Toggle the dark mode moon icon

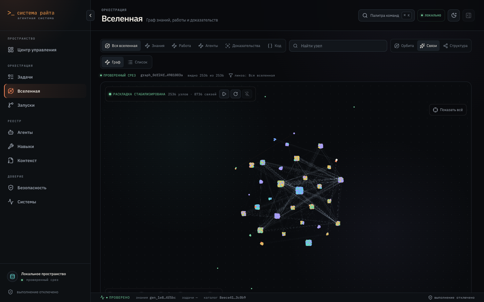(454, 15)
